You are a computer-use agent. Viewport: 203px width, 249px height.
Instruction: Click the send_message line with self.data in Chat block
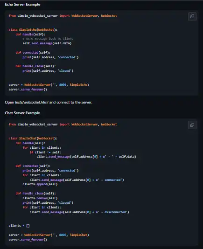click(x=86, y=157)
